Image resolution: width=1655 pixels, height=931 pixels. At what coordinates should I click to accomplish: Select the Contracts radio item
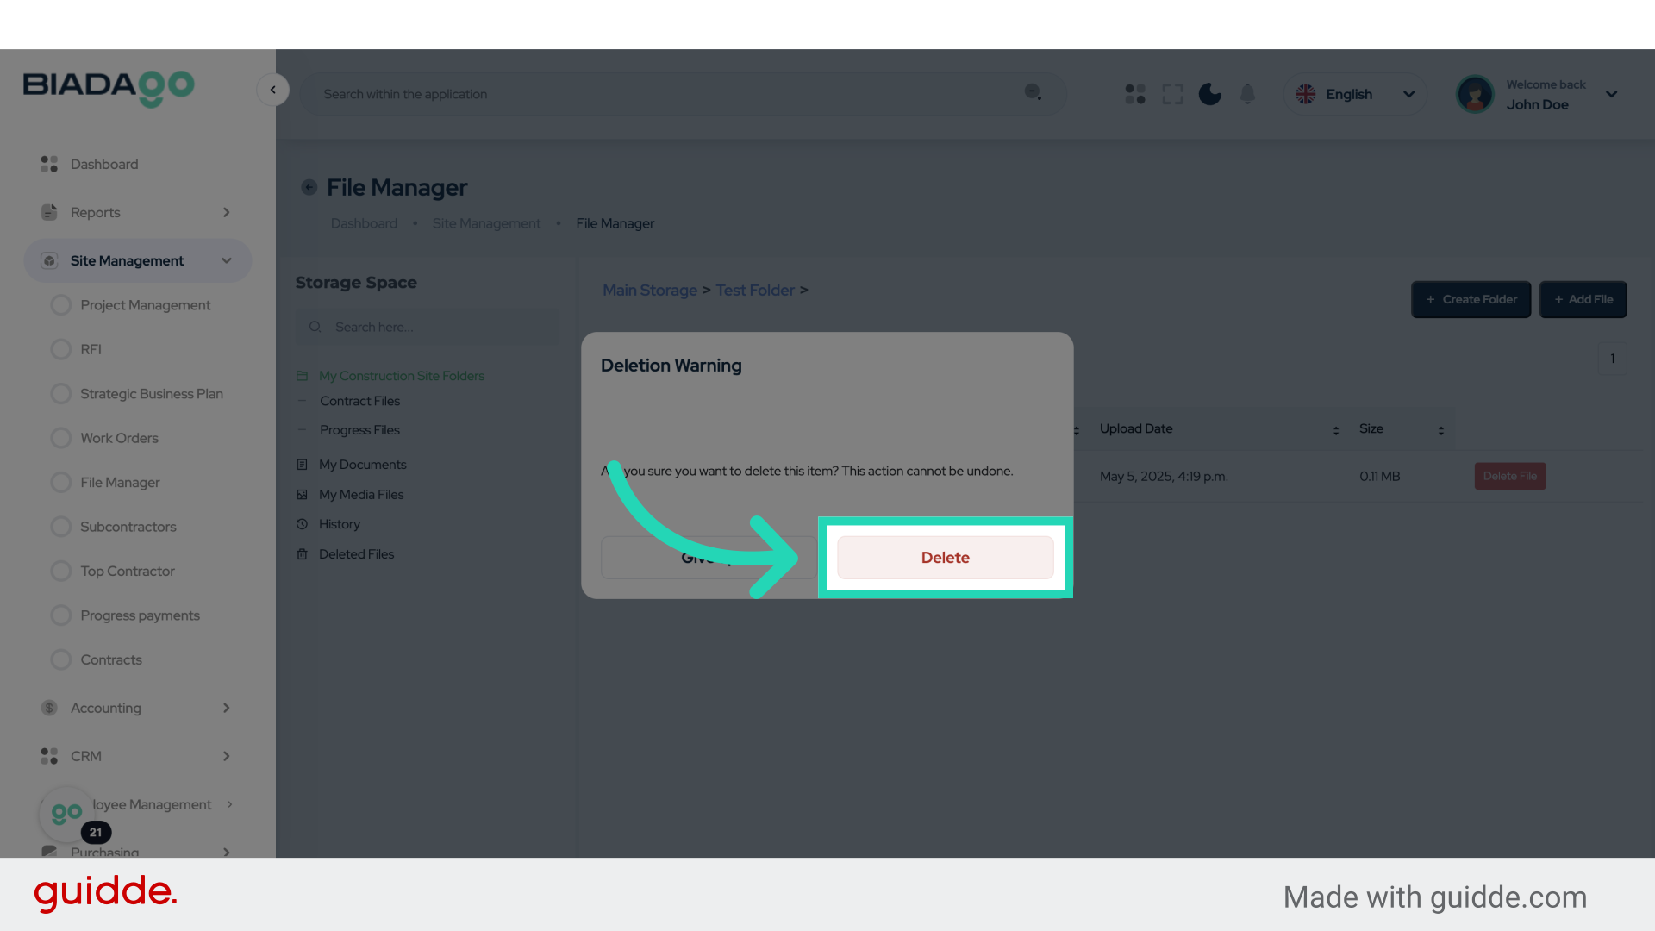point(61,659)
